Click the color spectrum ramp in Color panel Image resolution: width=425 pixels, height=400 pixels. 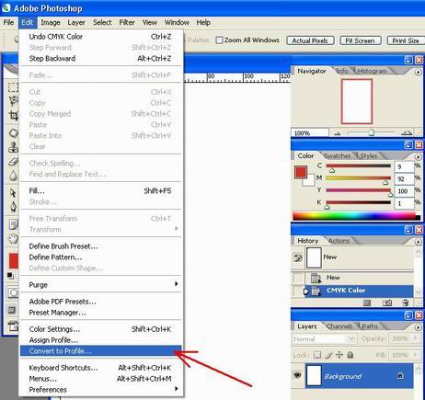point(357,216)
